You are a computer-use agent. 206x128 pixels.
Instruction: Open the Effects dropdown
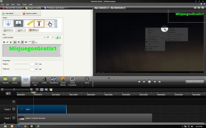pos(33,30)
